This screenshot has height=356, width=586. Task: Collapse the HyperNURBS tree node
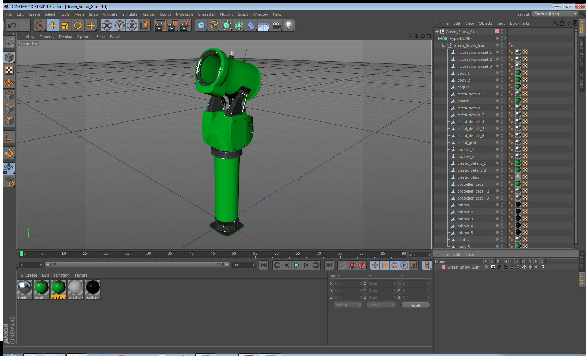click(x=440, y=38)
